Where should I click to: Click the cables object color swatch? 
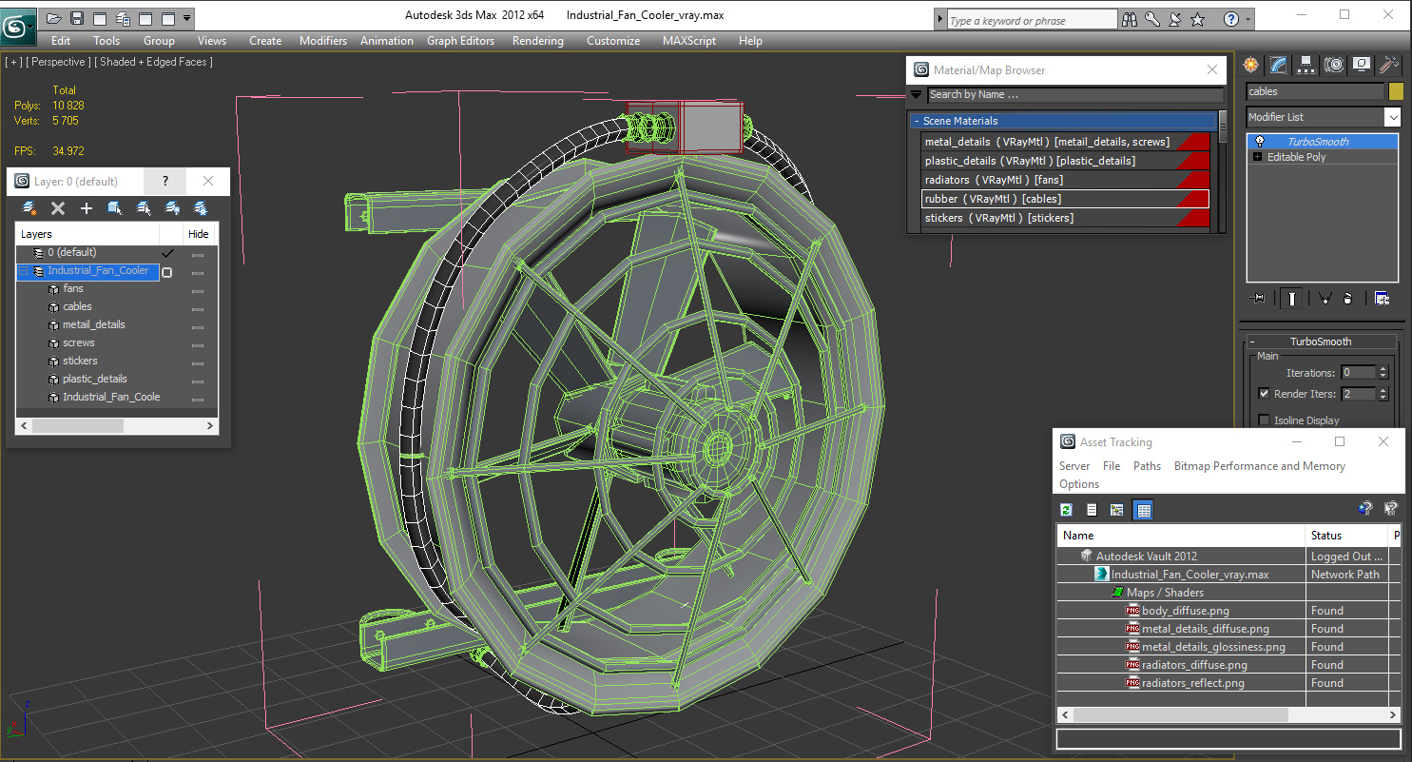pos(1395,91)
